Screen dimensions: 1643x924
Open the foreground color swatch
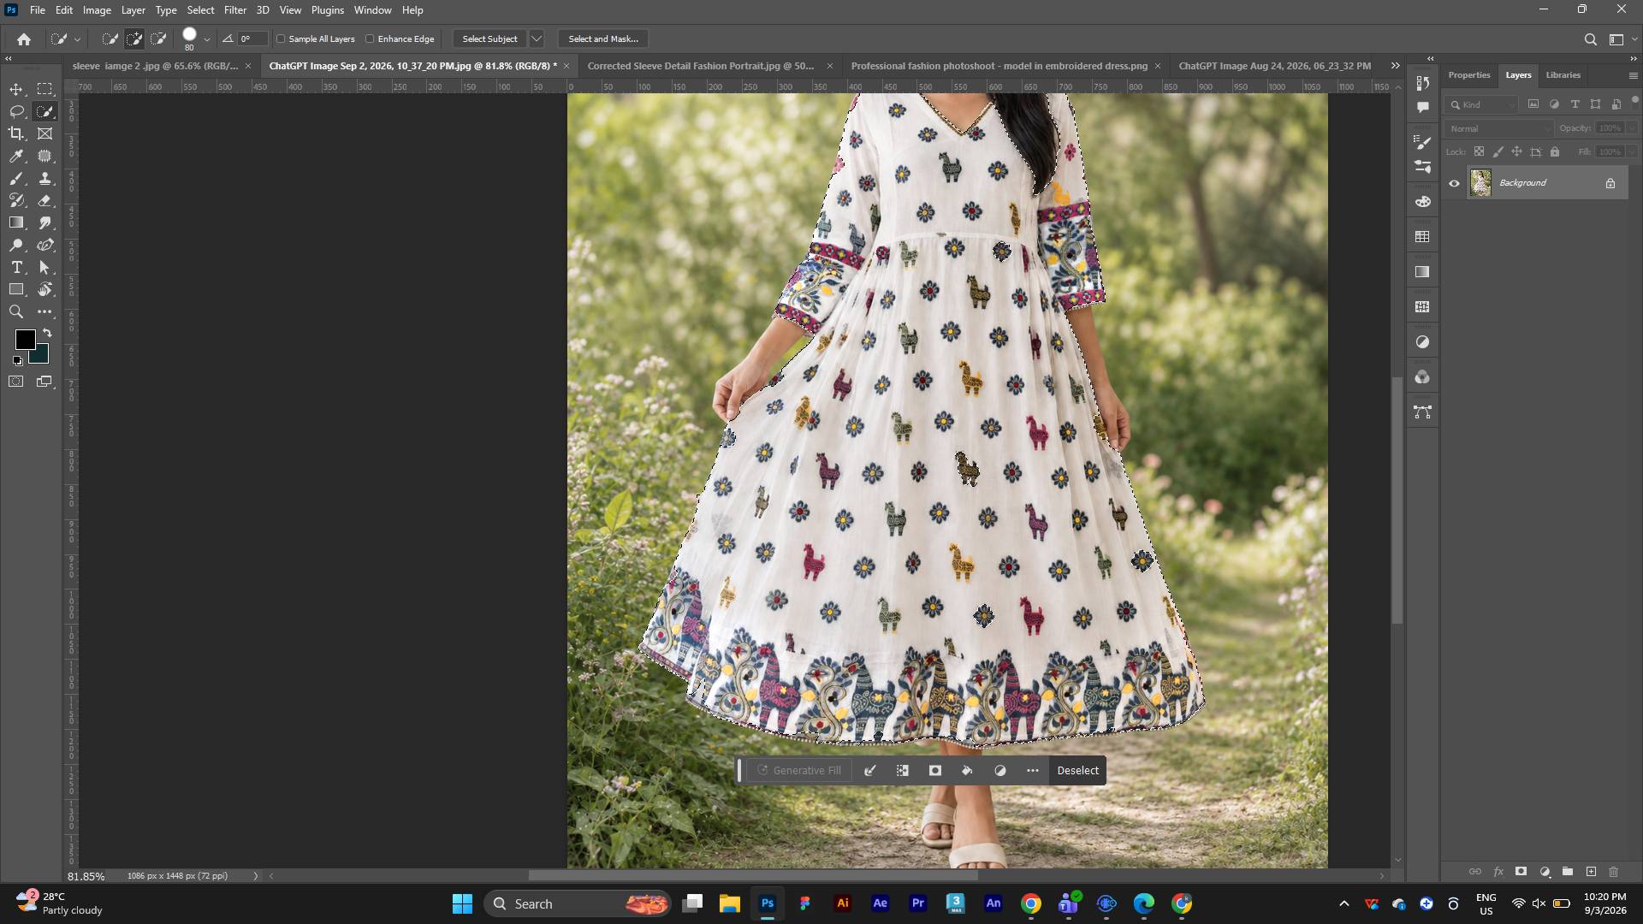click(x=24, y=340)
